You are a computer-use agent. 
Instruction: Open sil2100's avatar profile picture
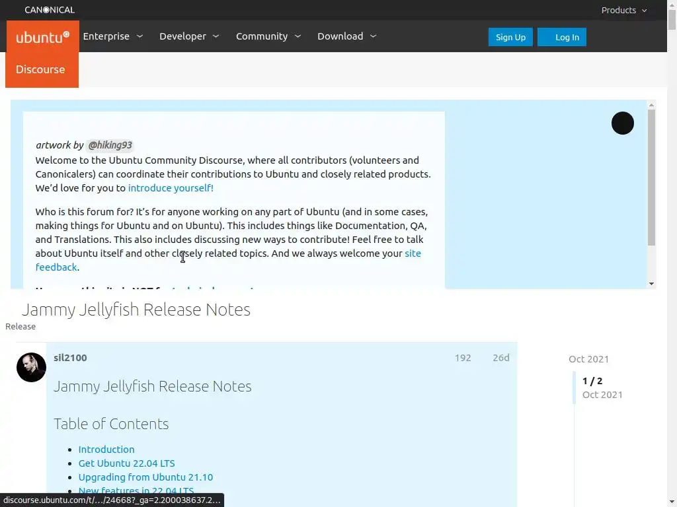coord(31,367)
